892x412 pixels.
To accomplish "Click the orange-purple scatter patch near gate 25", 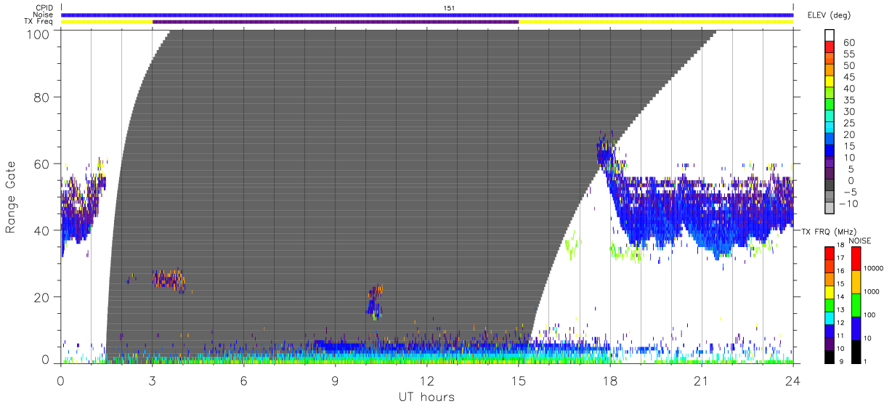I will (x=169, y=280).
